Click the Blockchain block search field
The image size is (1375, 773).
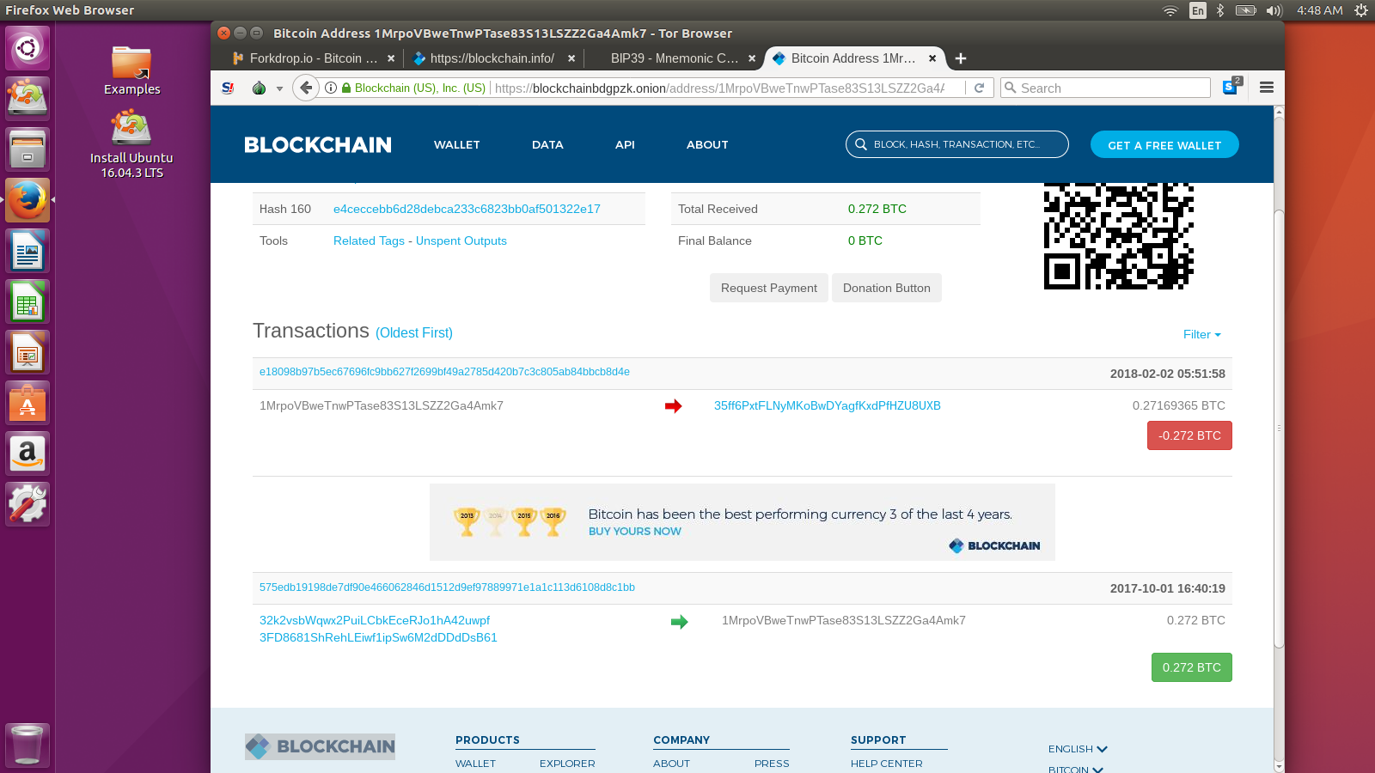tap(957, 144)
